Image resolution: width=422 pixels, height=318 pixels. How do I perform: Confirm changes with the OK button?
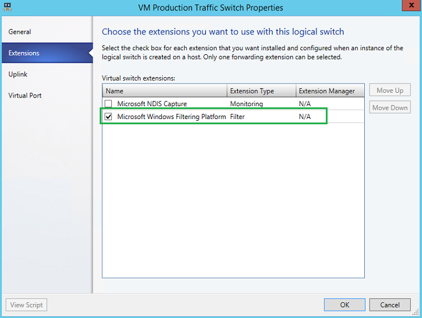point(344,305)
